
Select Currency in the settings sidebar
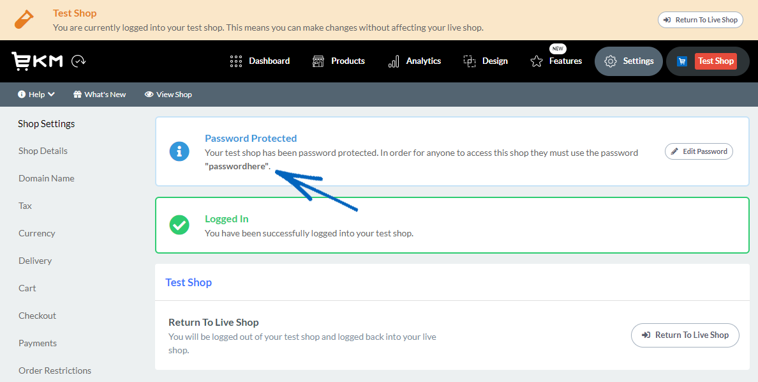point(36,233)
